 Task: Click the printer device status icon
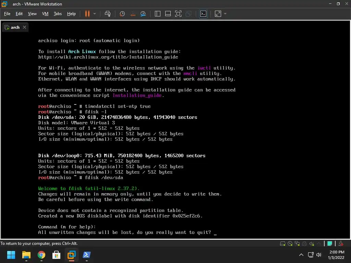[x=304, y=243]
